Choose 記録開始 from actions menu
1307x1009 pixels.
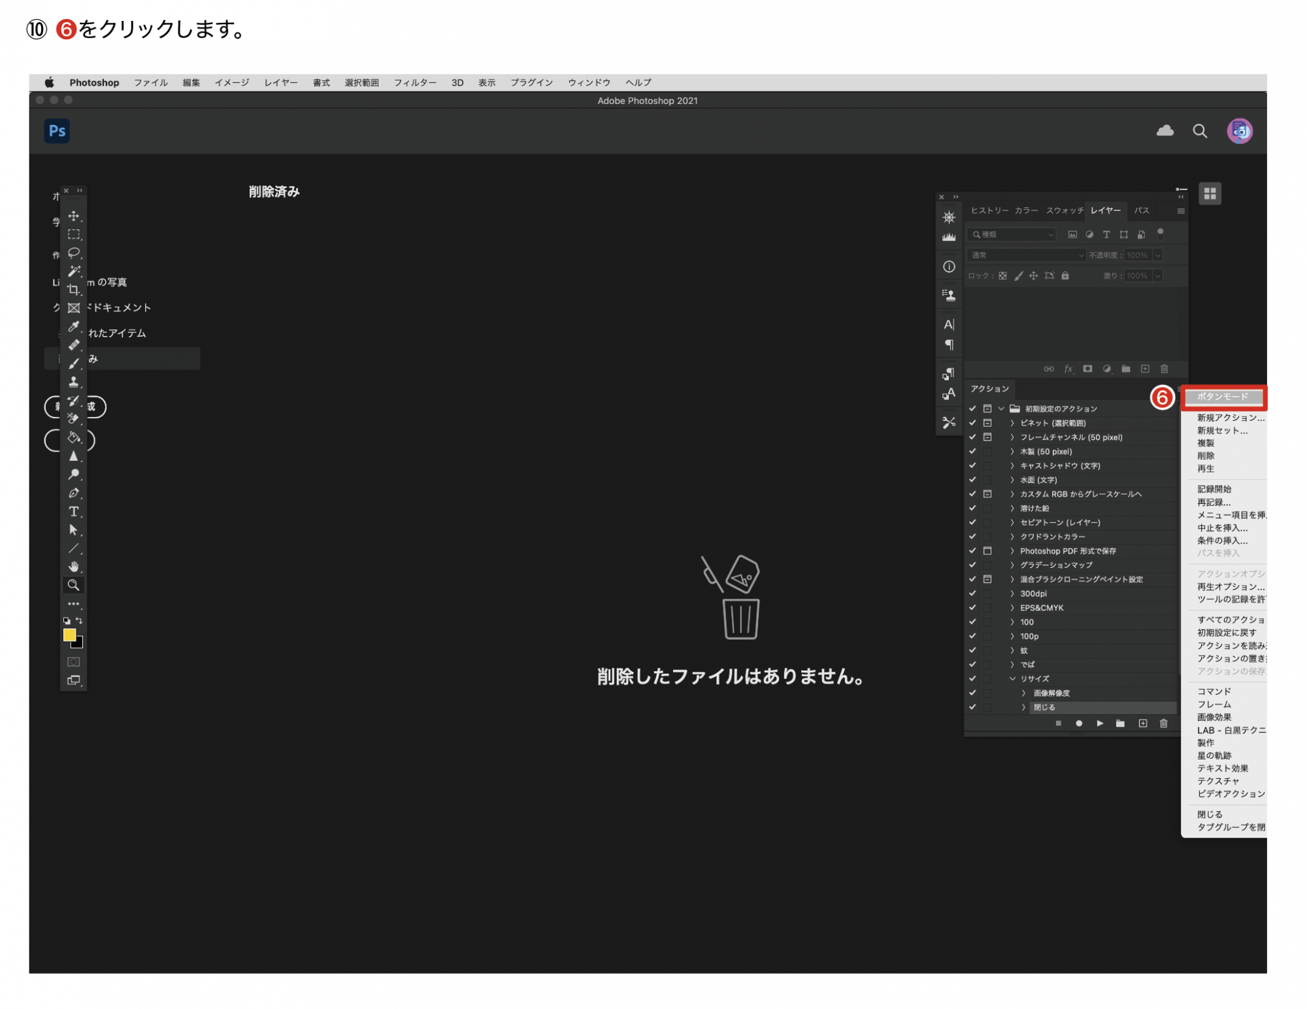1214,489
